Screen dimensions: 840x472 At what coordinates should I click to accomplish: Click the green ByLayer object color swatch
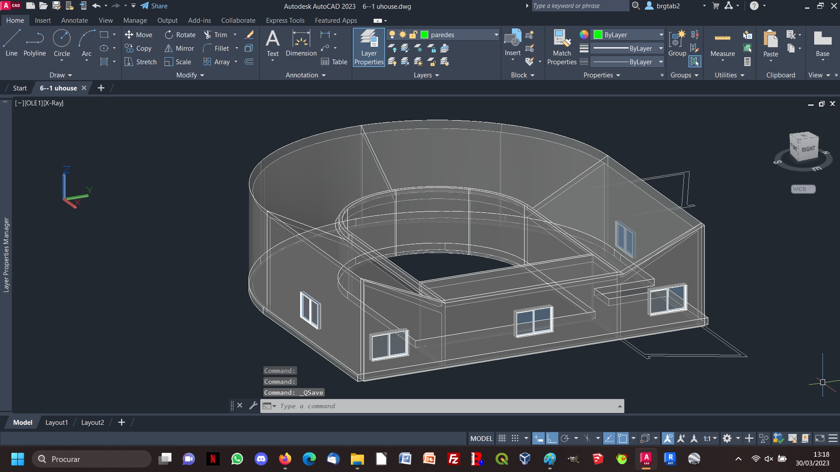tap(598, 35)
